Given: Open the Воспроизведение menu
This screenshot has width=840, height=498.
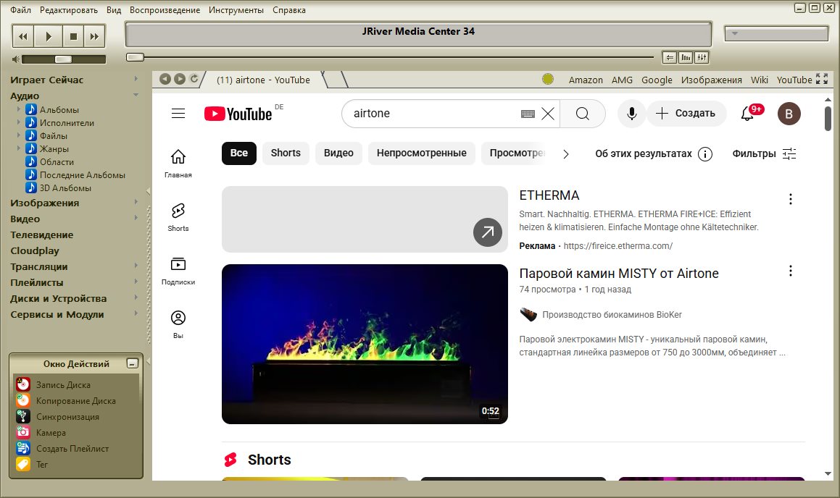Looking at the screenshot, I should [x=165, y=10].
